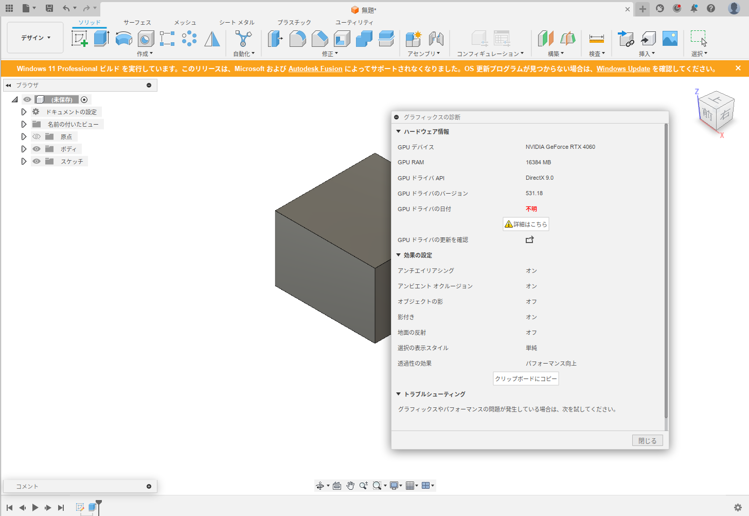
Task: Click the 閉じる button
Action: pos(647,441)
